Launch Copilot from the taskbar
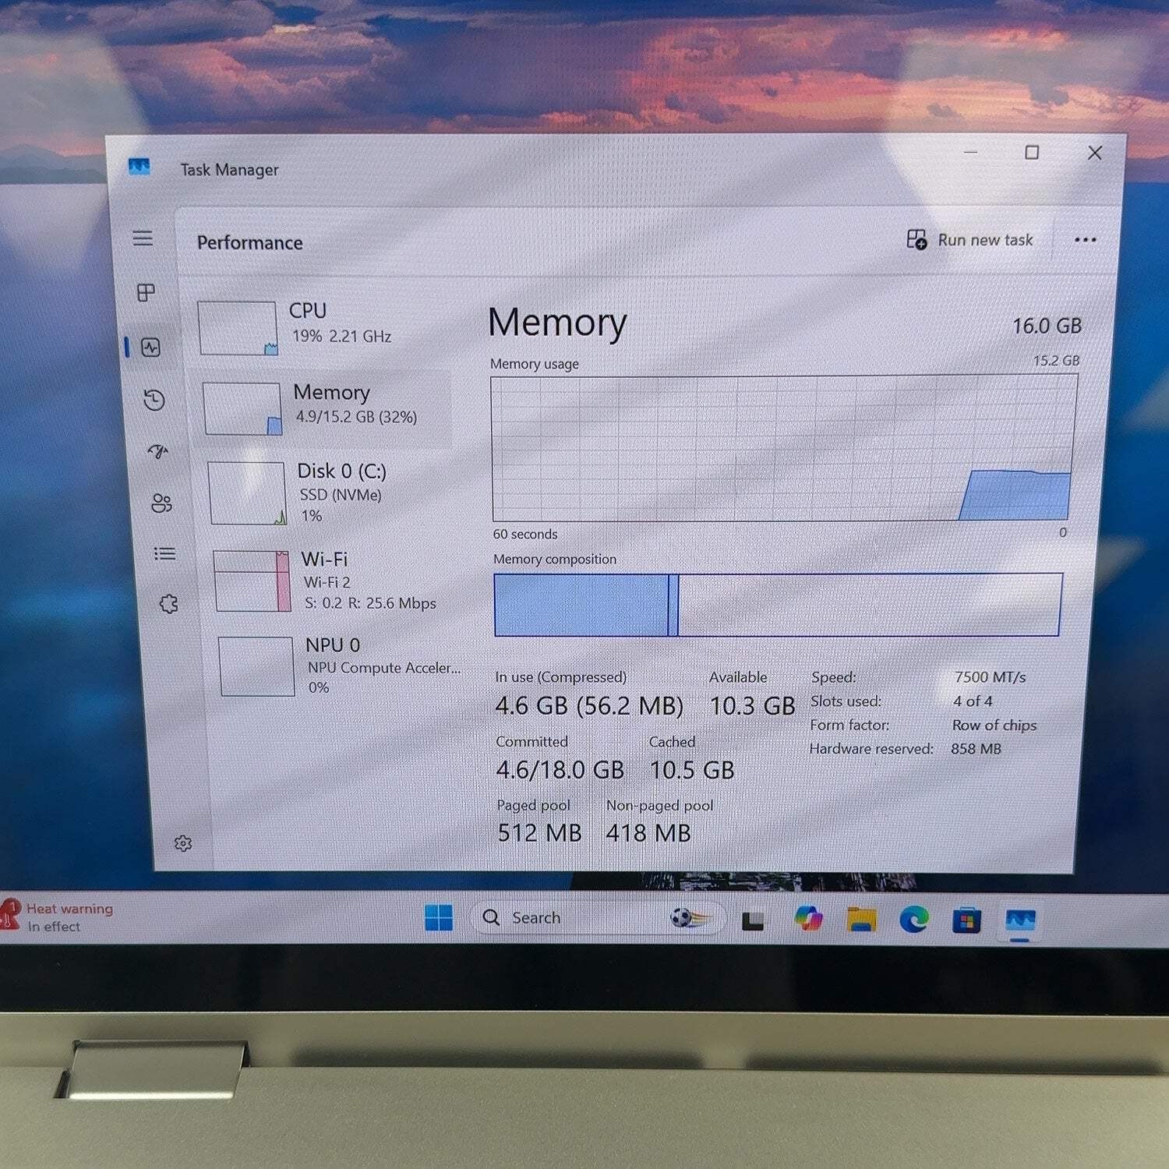 coord(808,919)
